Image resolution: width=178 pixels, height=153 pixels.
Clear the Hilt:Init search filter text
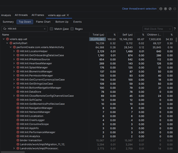45,29
